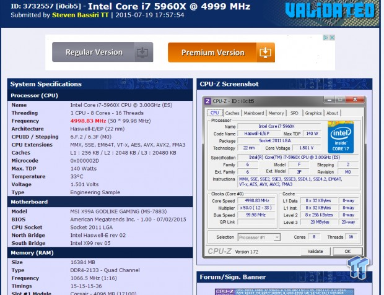
Task: Click the 16384 MB memory size value
Action: tap(82, 262)
